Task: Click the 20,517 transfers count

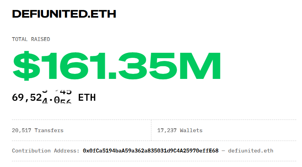Action: (x=22, y=130)
